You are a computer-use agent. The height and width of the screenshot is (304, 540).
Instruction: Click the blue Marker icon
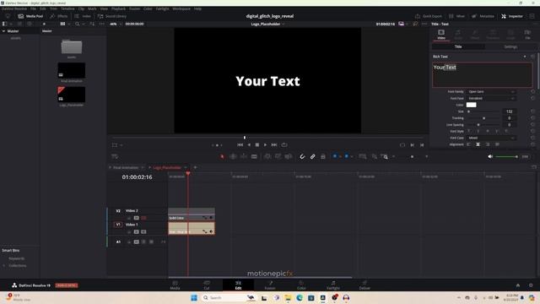point(347,156)
